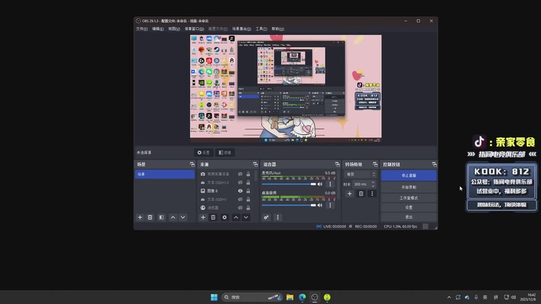Click the 滤镜 button under the preview
The image size is (541, 304).
pos(225,153)
